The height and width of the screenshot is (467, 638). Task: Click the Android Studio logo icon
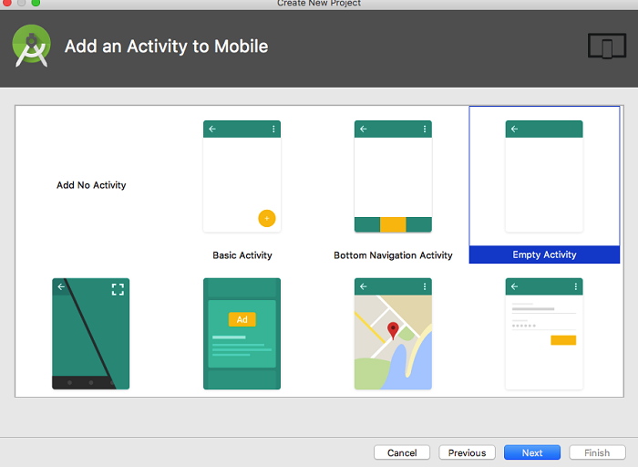point(32,47)
